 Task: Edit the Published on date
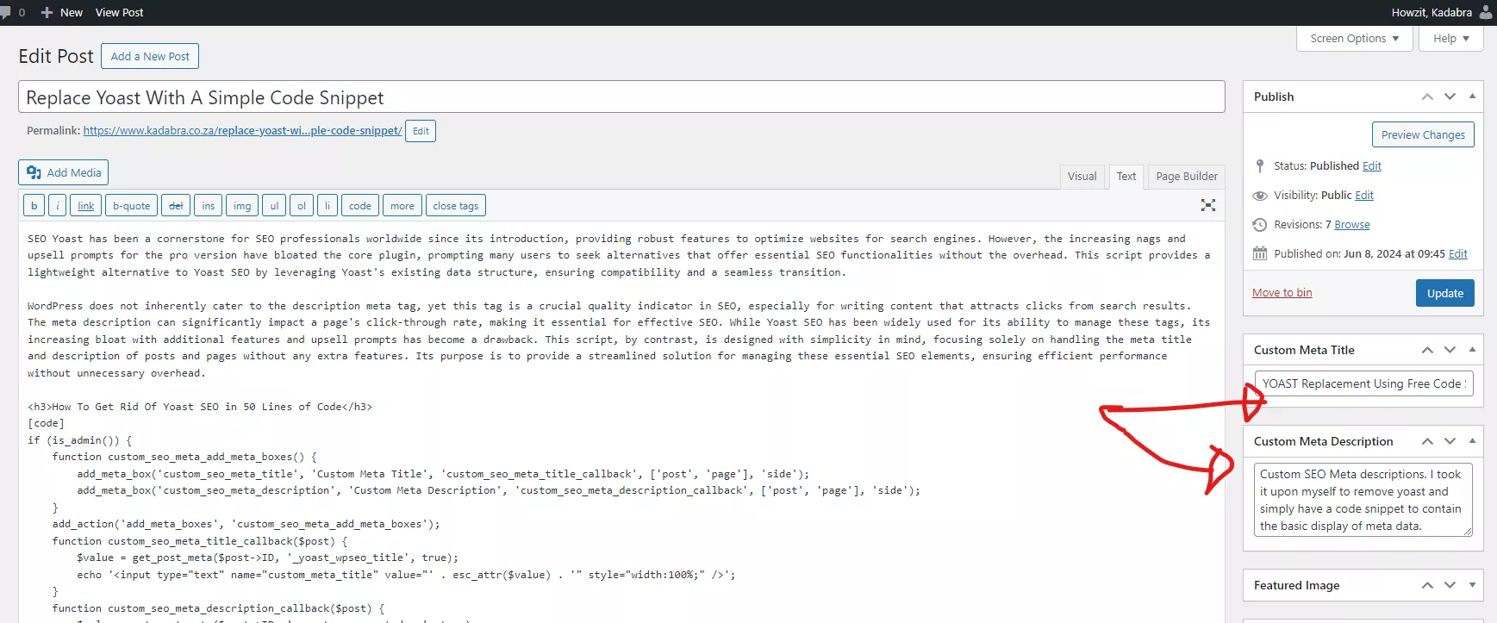click(1458, 254)
